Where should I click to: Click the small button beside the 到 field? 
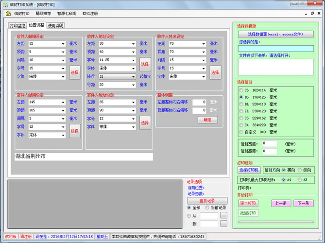(223, 224)
